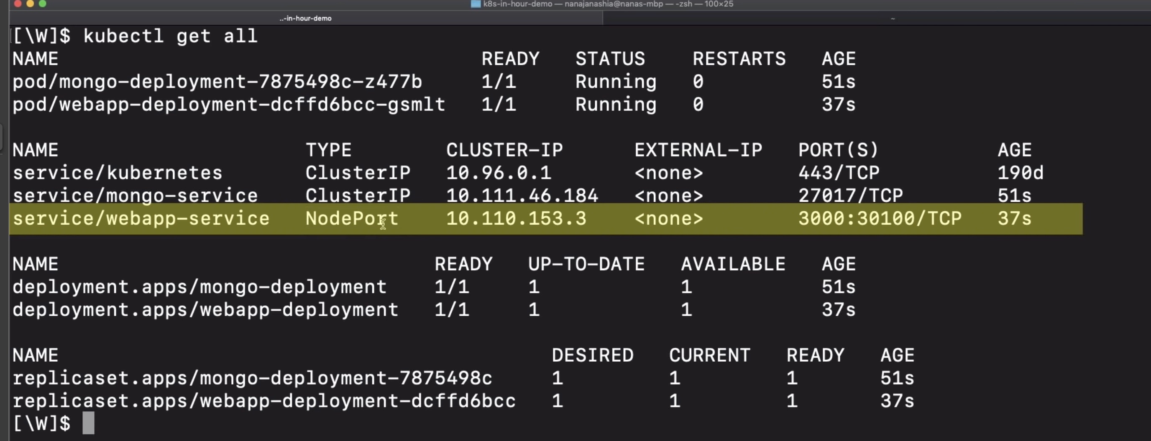Click the highlighted service/webapp-service name
Screen dimensions: 1151x441
[141, 218]
